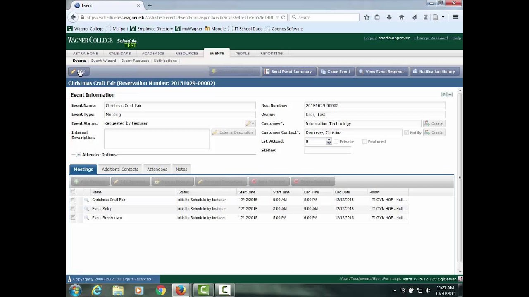Open the Firefox hamburger menu
The height and width of the screenshot is (297, 529).
[455, 17]
